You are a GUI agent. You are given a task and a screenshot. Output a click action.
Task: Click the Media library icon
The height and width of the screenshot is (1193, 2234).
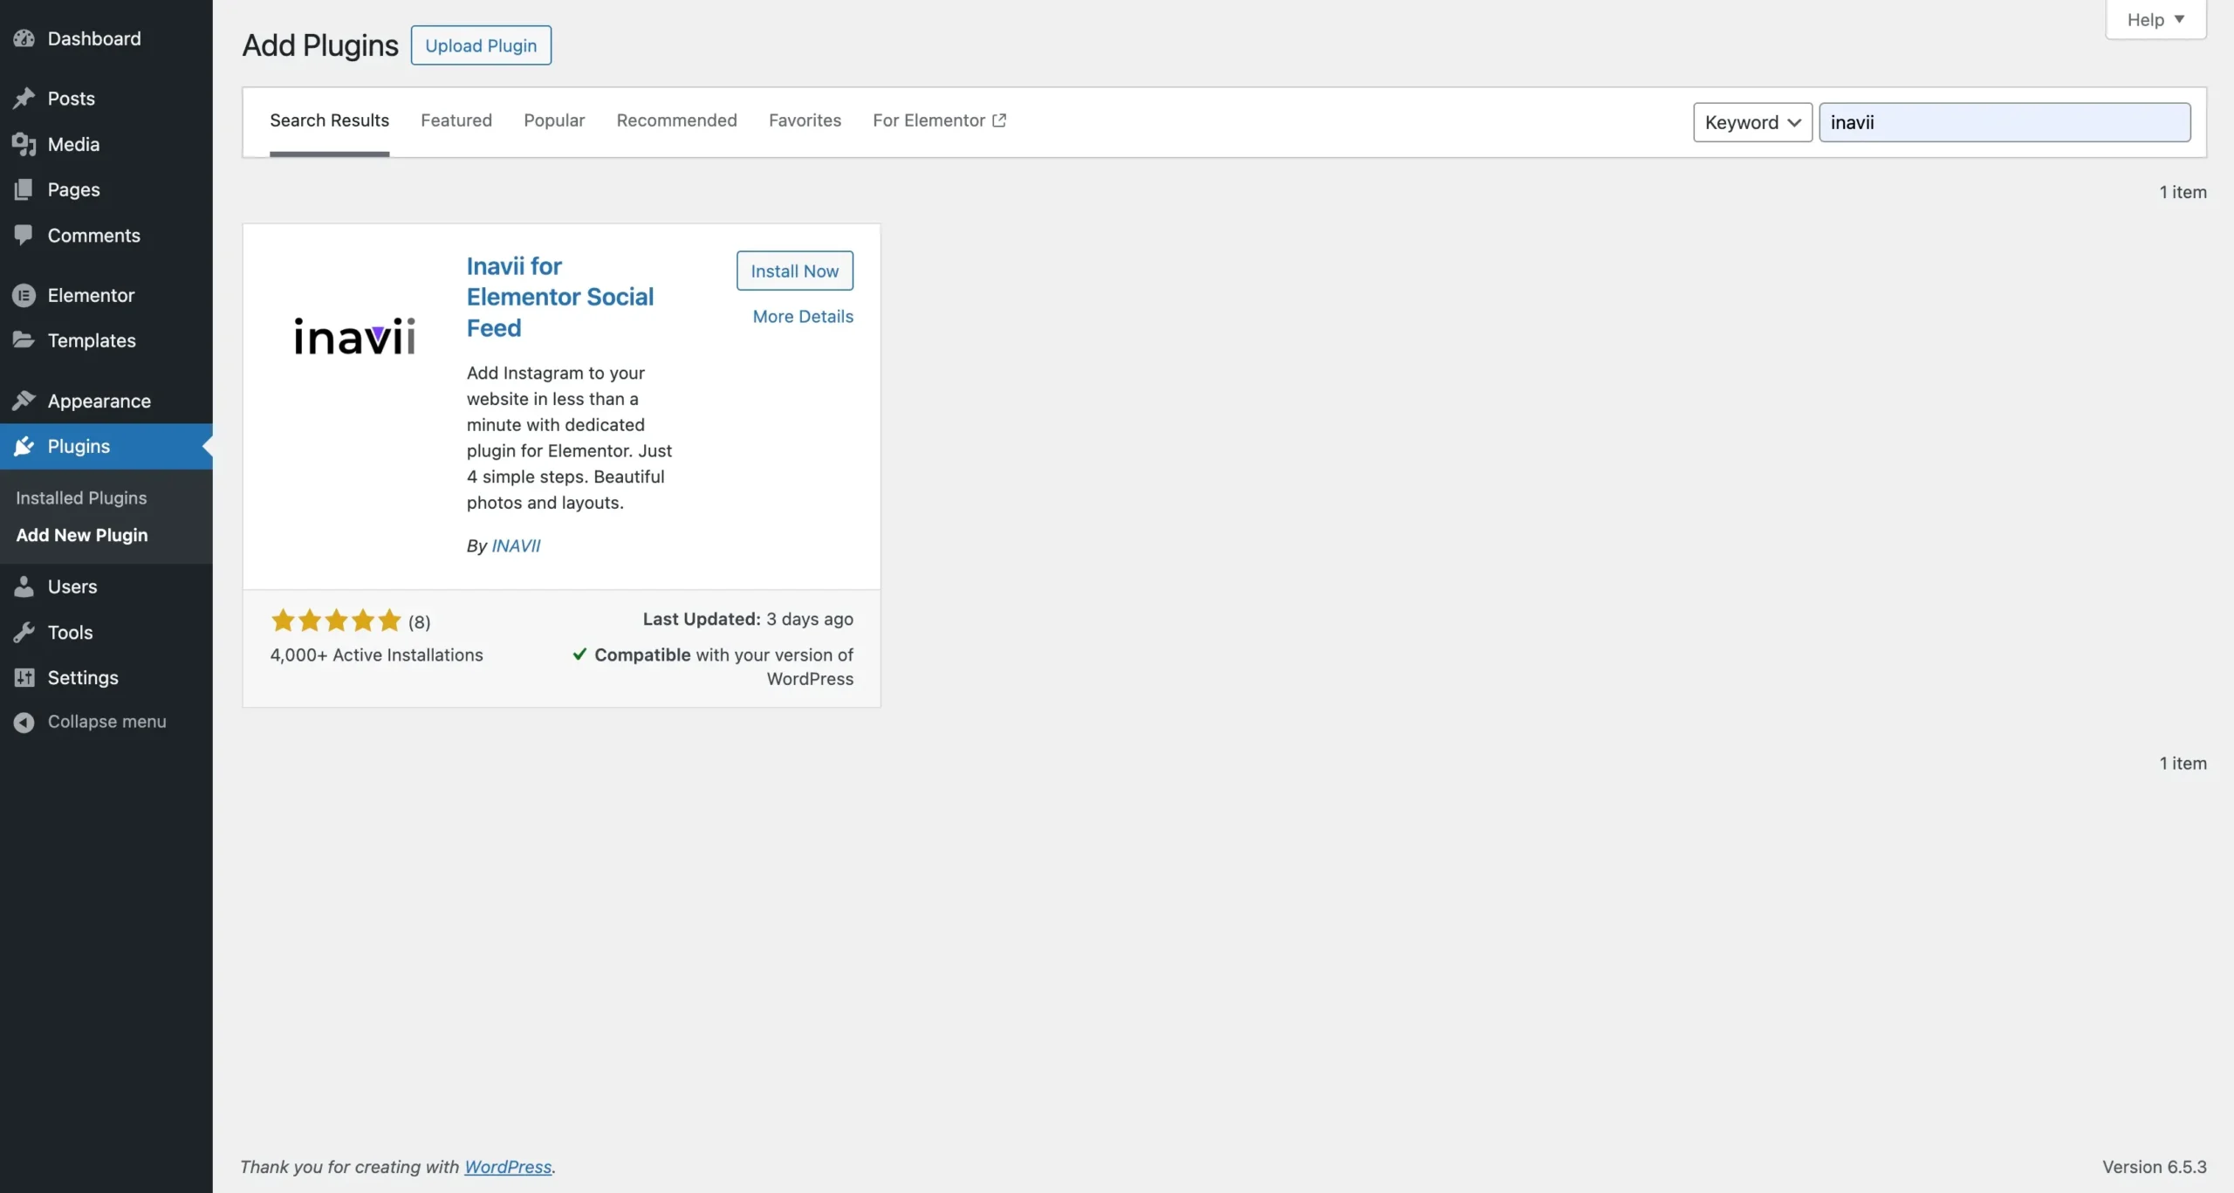point(24,144)
